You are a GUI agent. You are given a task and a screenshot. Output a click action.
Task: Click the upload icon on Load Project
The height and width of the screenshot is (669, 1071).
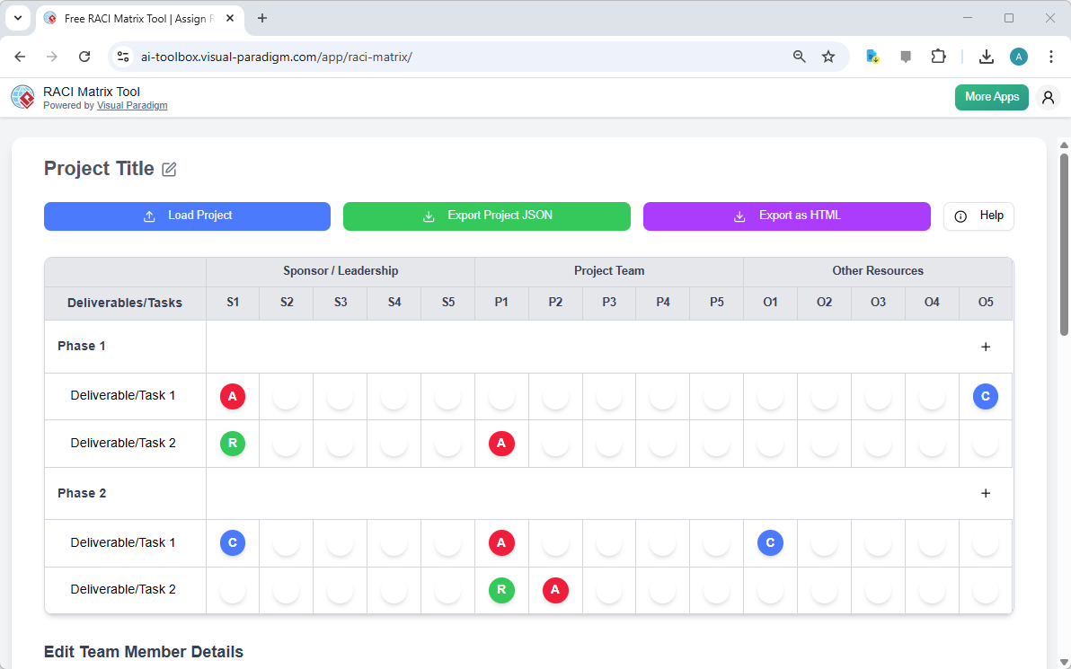click(148, 216)
